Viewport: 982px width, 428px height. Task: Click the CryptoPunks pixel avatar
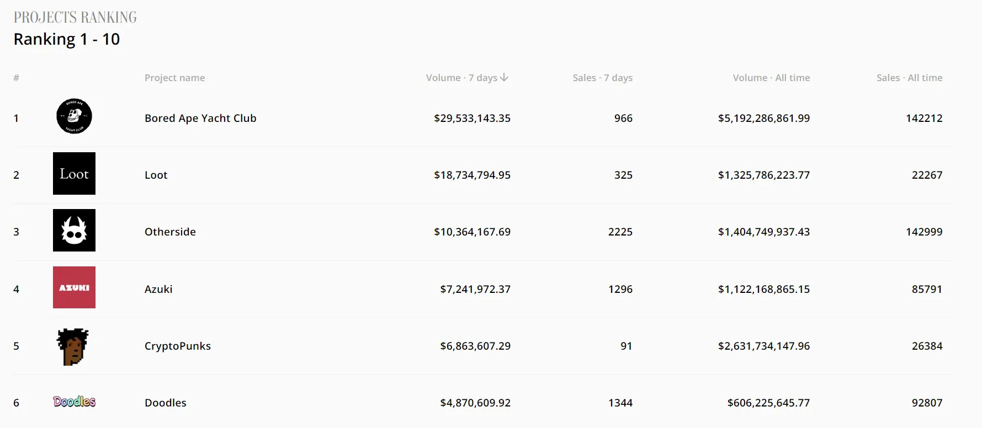[73, 346]
